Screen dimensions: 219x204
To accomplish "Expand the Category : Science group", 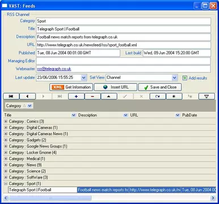I will (x=6, y=171).
